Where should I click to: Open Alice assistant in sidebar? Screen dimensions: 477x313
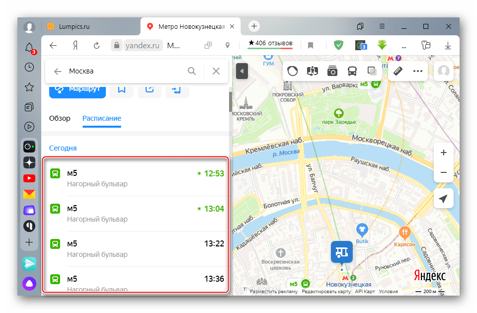pyautogui.click(x=29, y=284)
